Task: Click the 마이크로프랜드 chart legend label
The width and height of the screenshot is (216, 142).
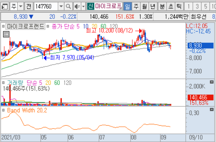Action: [x=26, y=26]
